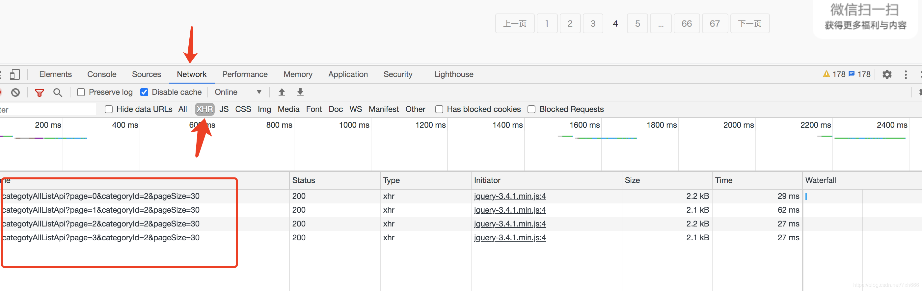Sort by the Initiator column header
Screen dimensions: 922x291
[x=547, y=180]
